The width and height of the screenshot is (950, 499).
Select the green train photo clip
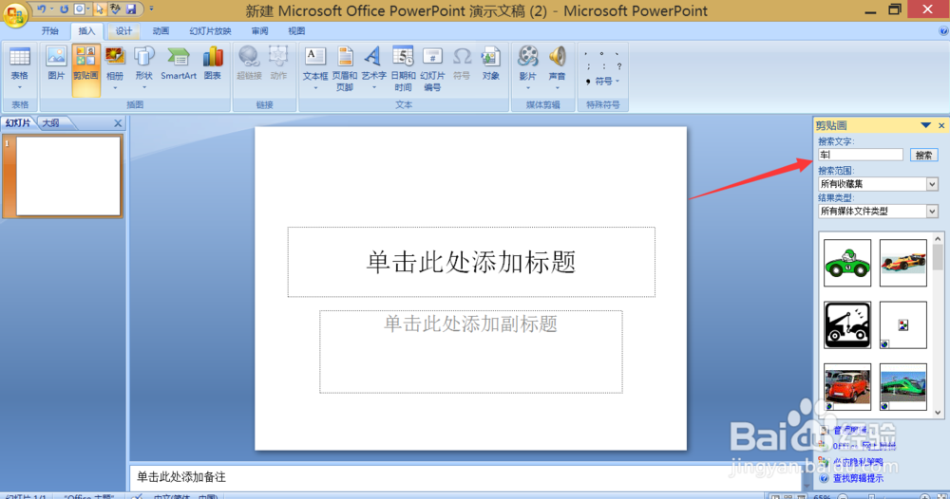902,386
